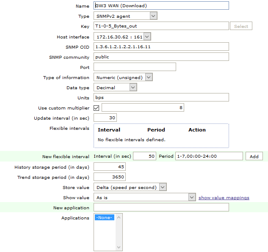
Task: Click the Add flexible interval button
Action: [254, 156]
